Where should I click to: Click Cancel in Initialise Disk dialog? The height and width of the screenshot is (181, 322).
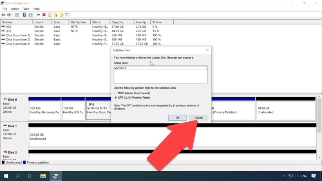tap(199, 118)
